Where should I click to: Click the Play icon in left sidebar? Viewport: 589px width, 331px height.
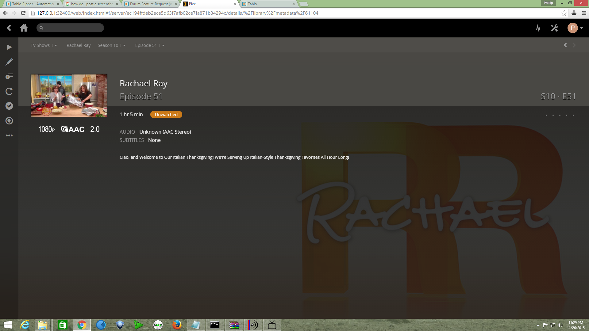pos(9,47)
